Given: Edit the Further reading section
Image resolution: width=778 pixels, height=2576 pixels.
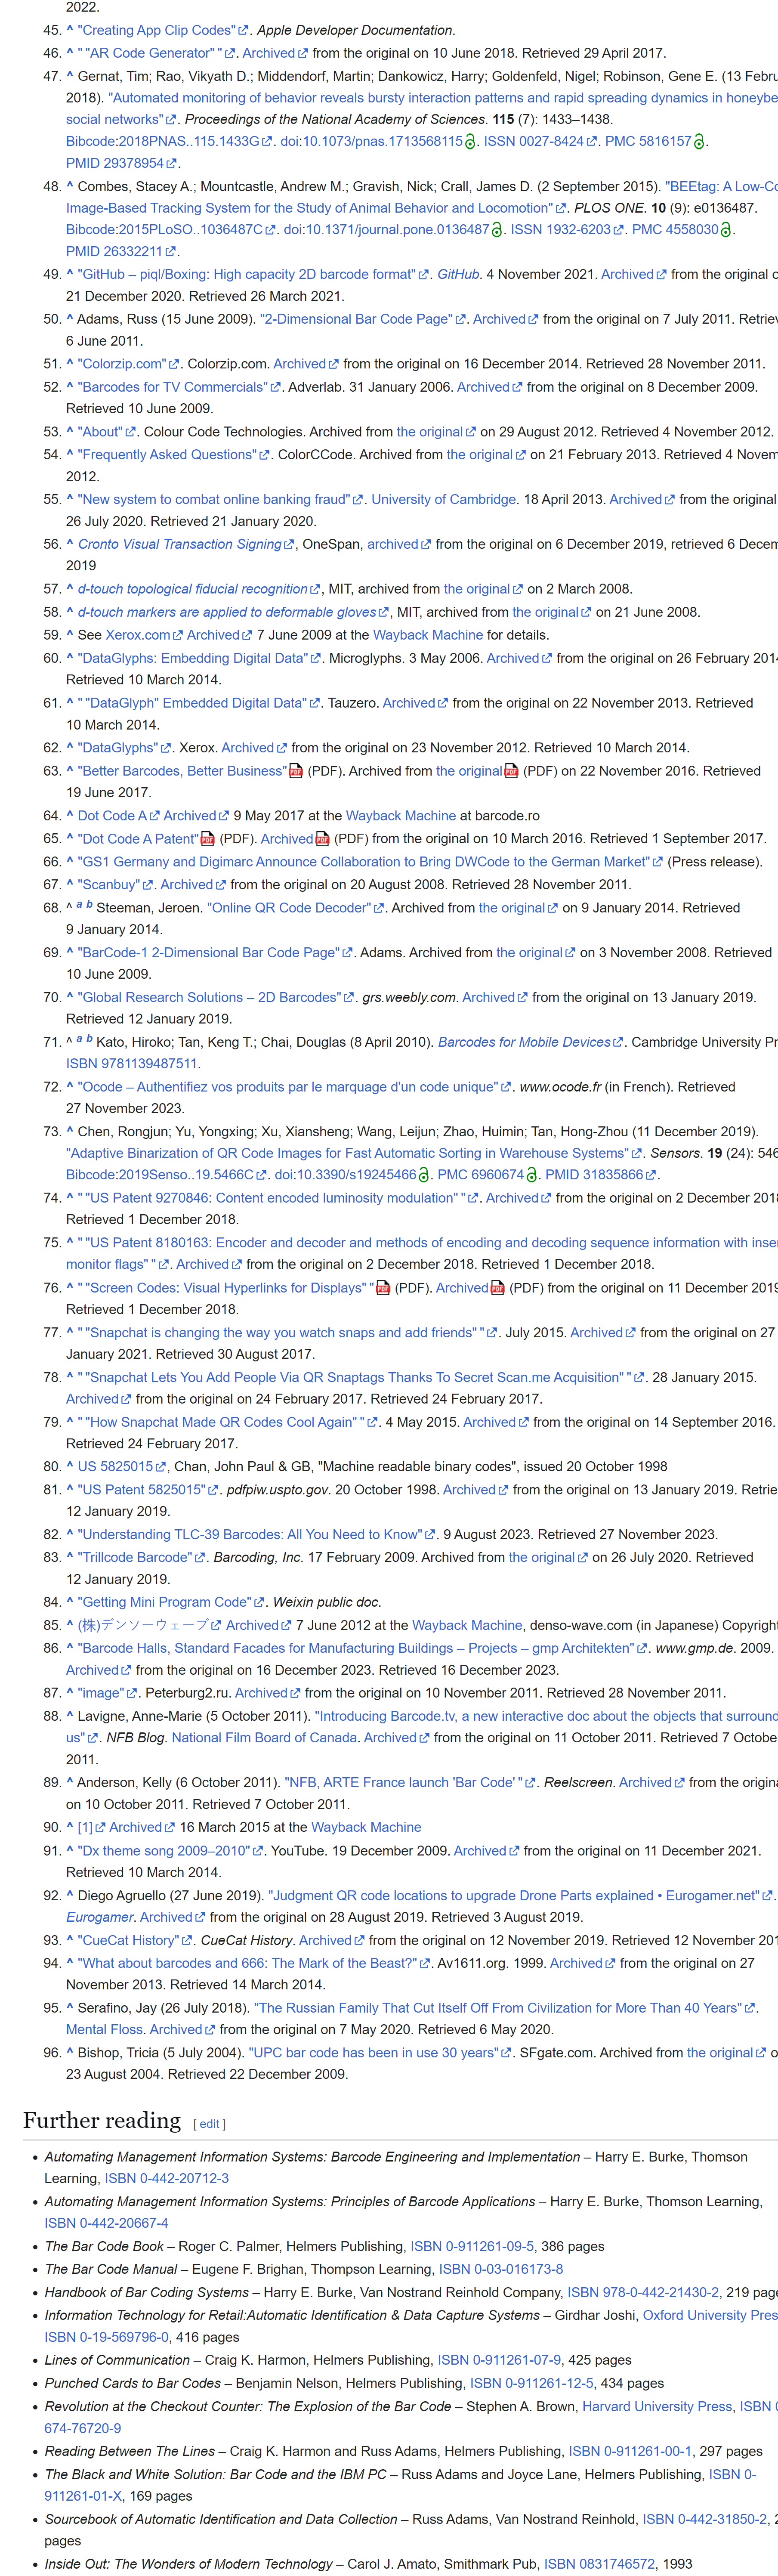Looking at the screenshot, I should point(209,2124).
